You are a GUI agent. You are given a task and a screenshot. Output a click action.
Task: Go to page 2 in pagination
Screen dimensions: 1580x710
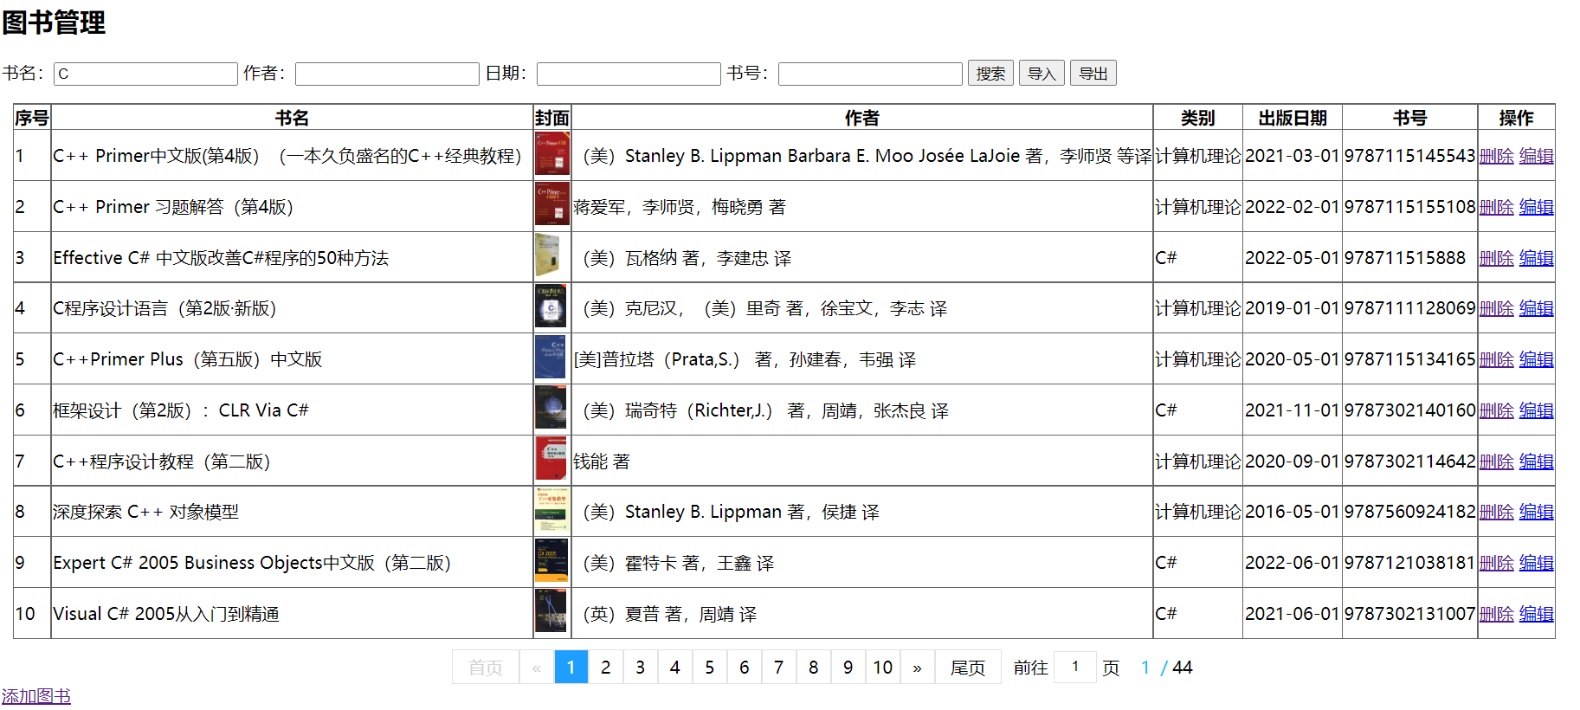click(x=606, y=668)
